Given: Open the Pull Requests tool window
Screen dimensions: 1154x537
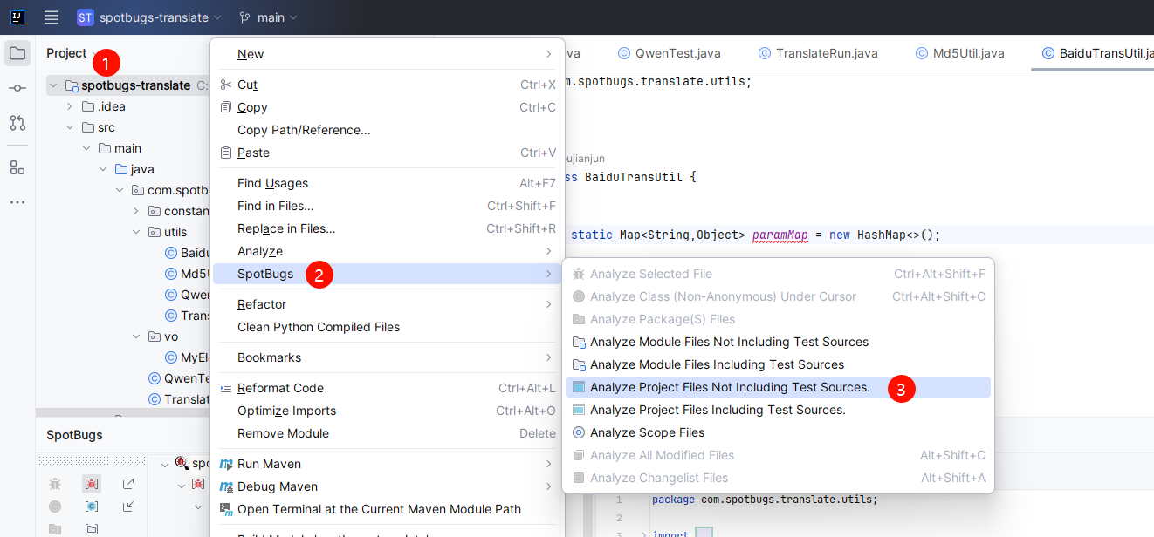Looking at the screenshot, I should click(x=17, y=123).
